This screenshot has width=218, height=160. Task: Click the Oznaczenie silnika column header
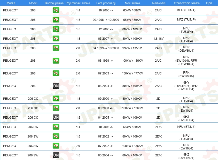[x=186, y=3]
